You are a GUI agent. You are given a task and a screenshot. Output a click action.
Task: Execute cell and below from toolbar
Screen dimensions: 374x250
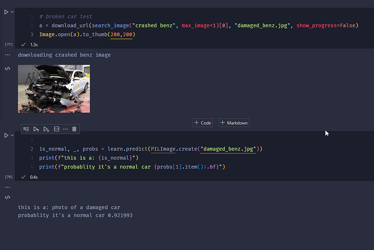[x=46, y=129]
